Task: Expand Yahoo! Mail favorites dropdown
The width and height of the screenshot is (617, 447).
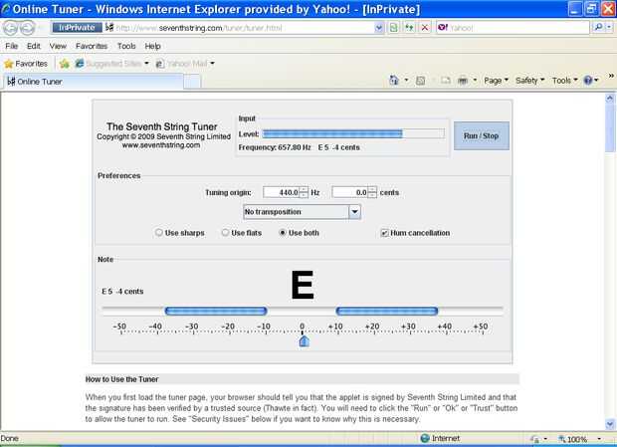Action: [x=212, y=64]
